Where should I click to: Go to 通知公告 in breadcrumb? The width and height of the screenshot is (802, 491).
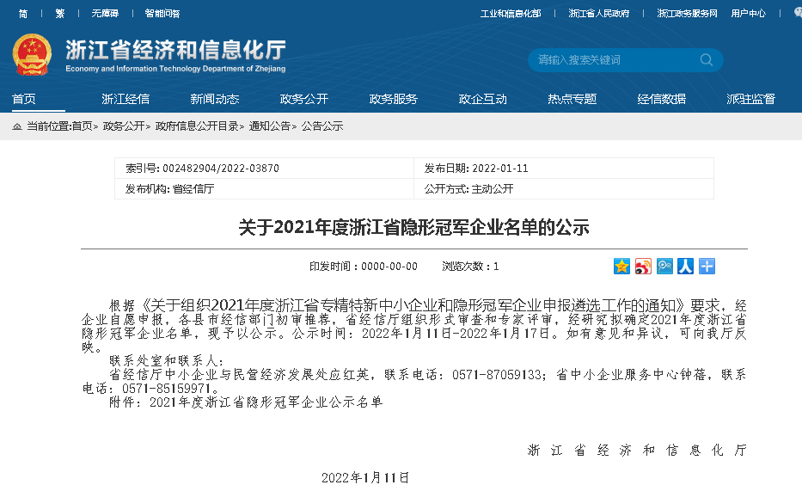270,126
